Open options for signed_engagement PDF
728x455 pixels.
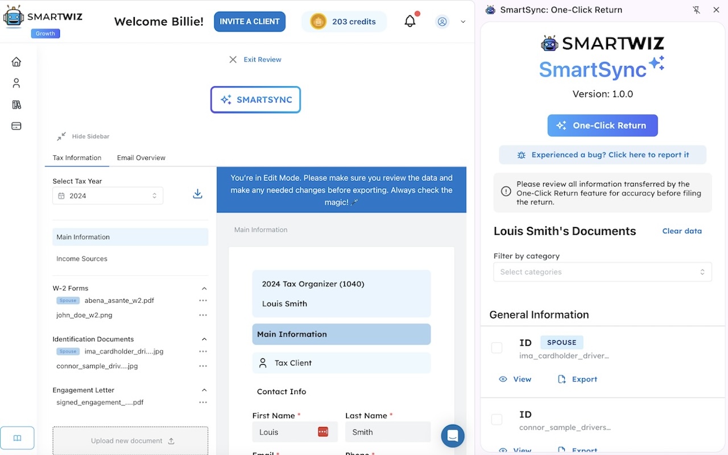203,403
